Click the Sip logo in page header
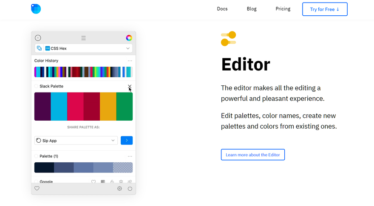 pos(36,9)
